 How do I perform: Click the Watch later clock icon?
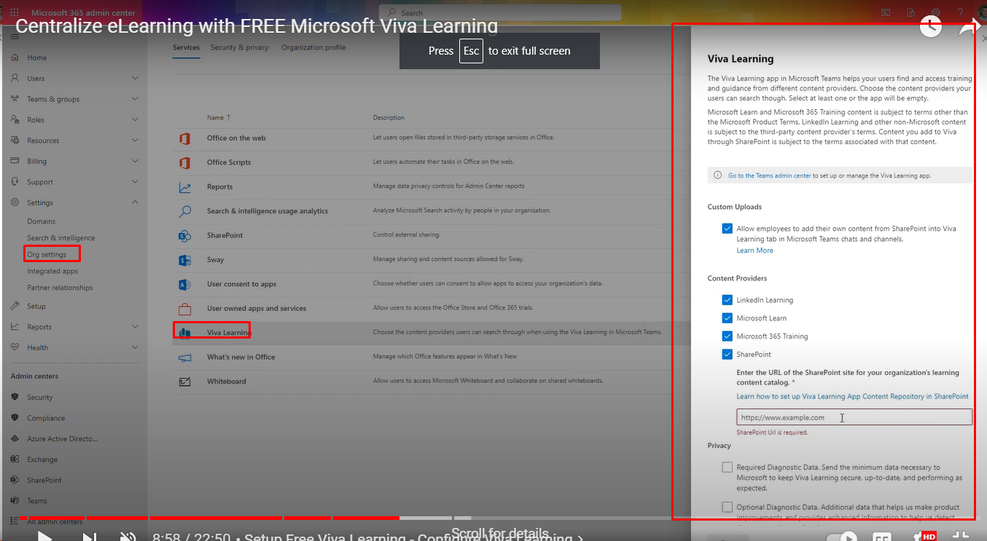click(x=930, y=27)
